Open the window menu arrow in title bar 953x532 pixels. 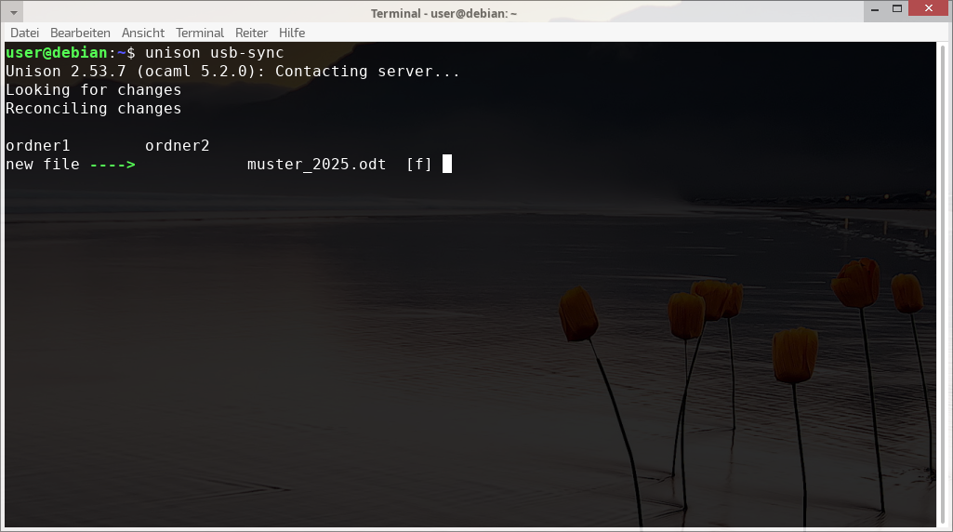(13, 12)
